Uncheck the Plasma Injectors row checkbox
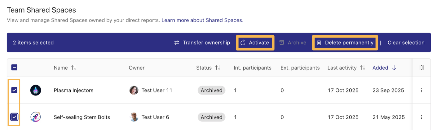437x130 pixels. point(14,90)
